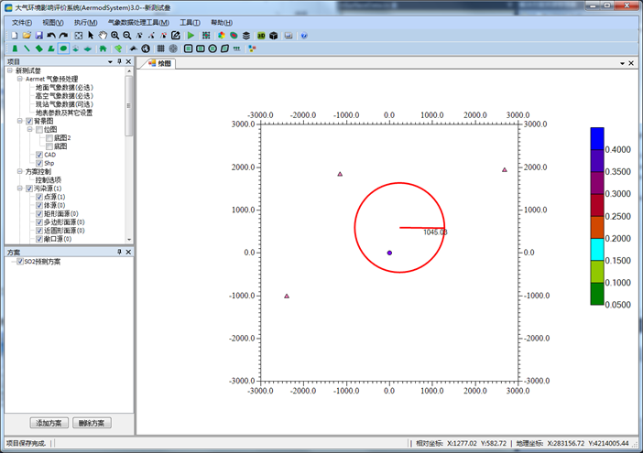Click the 删除方案 button
643x453 pixels.
tap(92, 423)
